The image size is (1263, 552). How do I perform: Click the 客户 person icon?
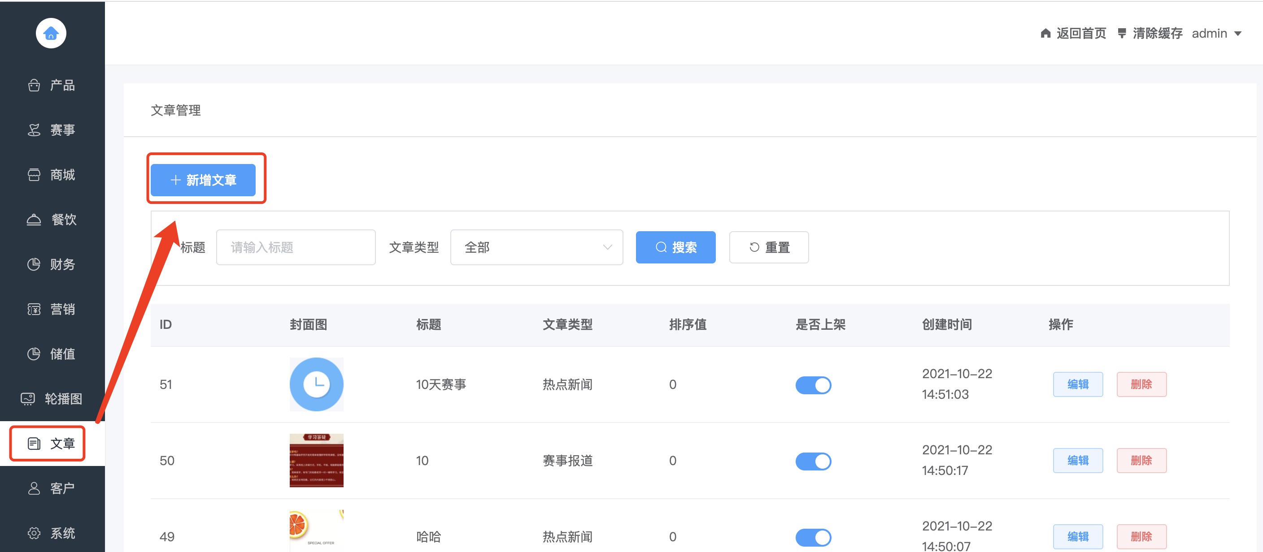click(x=34, y=488)
